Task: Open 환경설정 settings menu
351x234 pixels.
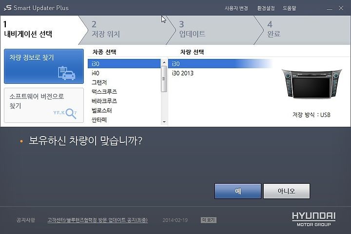Action: (266, 8)
